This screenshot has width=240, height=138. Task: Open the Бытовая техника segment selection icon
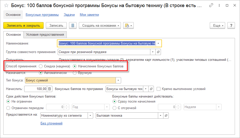tap(166, 115)
